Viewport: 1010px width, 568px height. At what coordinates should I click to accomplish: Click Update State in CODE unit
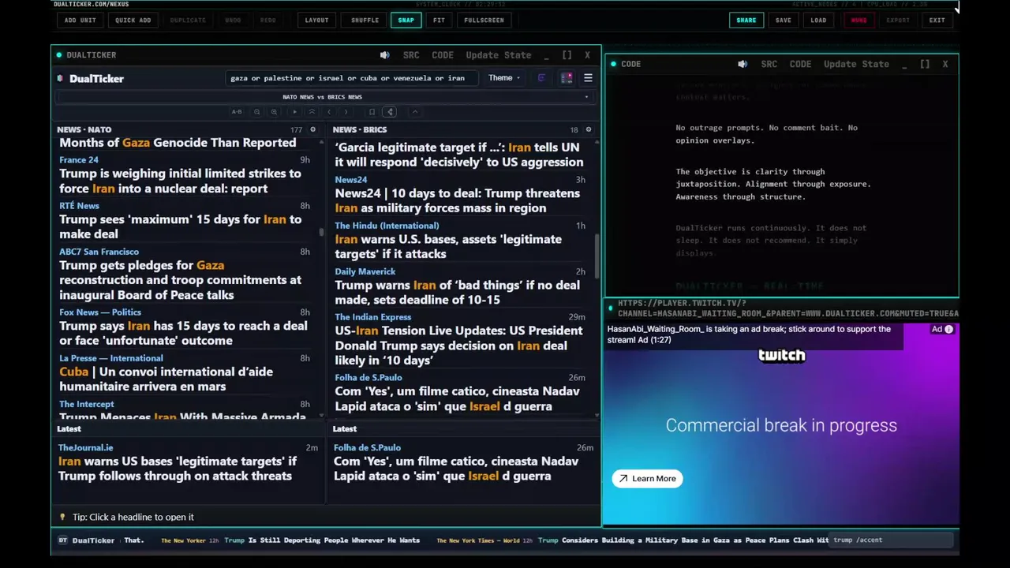(856, 64)
